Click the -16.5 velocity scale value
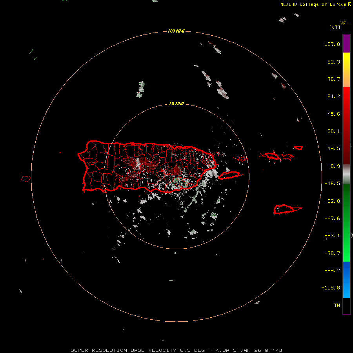This screenshot has width=353, height=353. point(332,184)
